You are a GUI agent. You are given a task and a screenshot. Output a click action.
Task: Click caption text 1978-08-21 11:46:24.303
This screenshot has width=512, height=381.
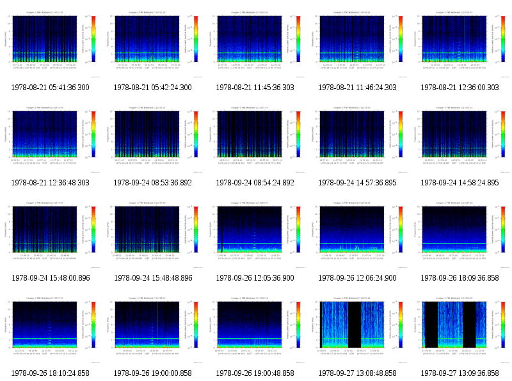click(358, 88)
